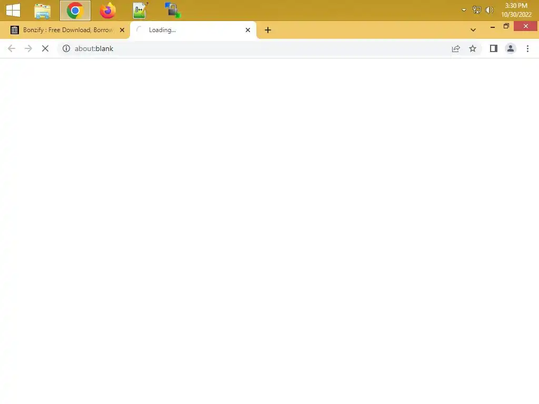
Task: Close the Loading... tab
Action: coord(248,30)
